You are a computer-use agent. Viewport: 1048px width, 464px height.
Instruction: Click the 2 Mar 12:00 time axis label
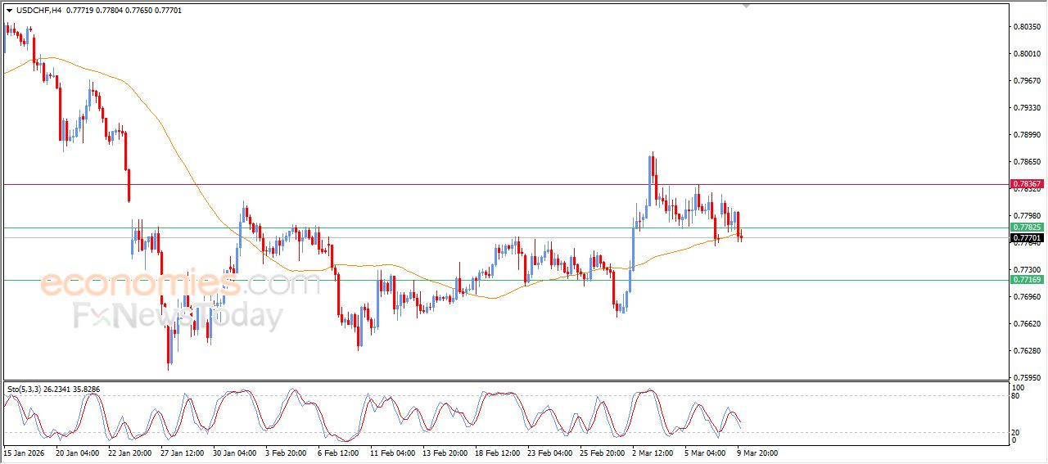tap(653, 452)
